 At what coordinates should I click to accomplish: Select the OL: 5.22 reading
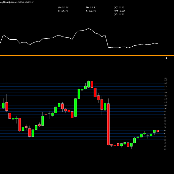click(x=119, y=15)
